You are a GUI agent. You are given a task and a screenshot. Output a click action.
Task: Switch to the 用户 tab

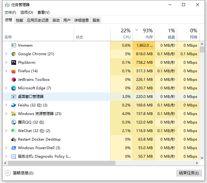(67, 20)
